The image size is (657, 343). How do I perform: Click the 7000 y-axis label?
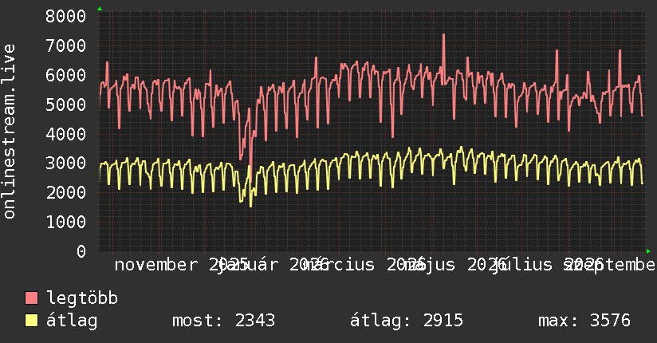tap(66, 45)
